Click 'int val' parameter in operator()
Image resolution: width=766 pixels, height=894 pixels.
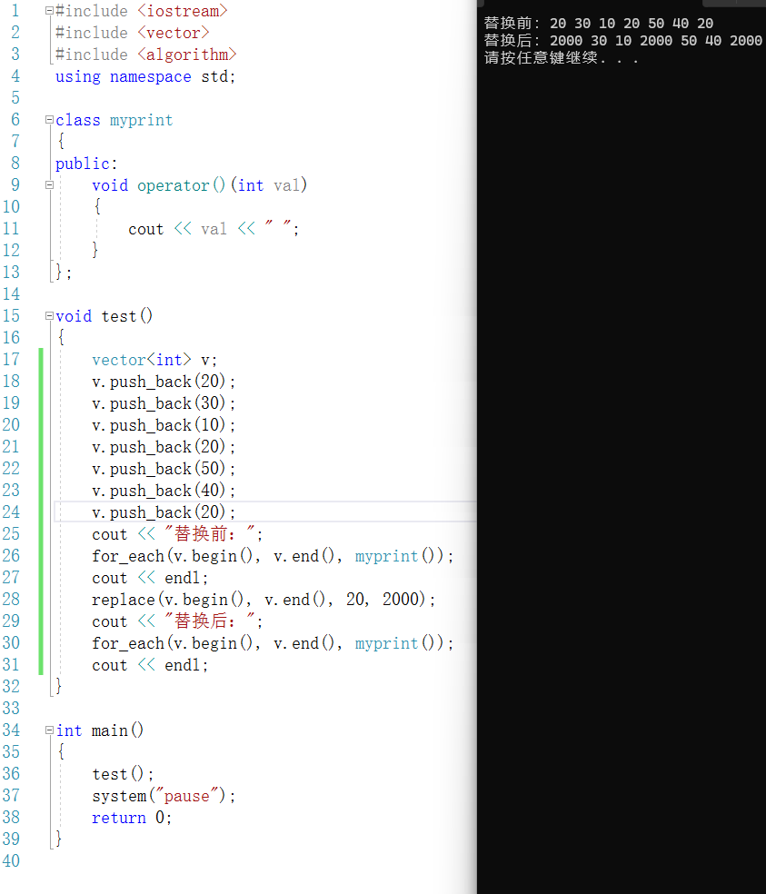(268, 185)
